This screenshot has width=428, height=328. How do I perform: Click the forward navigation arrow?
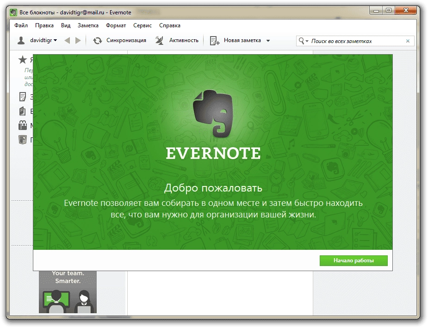pos(78,41)
